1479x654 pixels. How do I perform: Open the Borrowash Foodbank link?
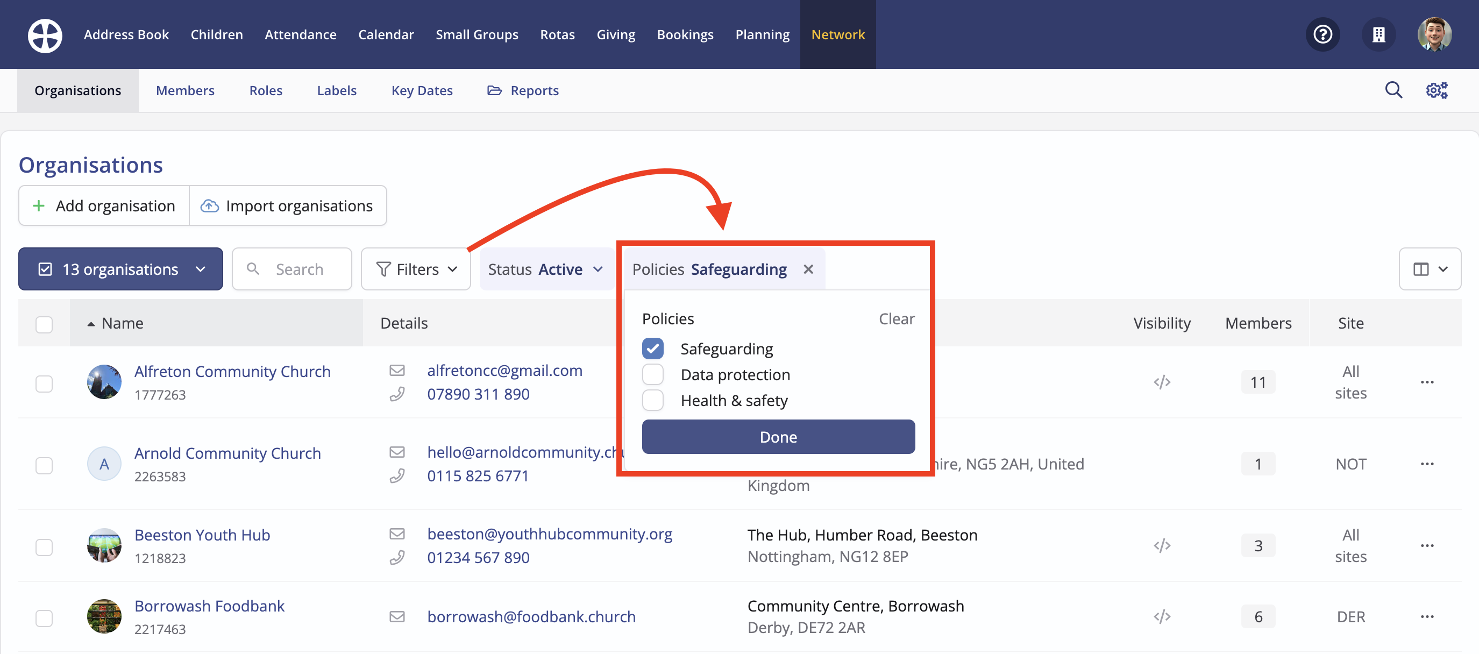[210, 606]
